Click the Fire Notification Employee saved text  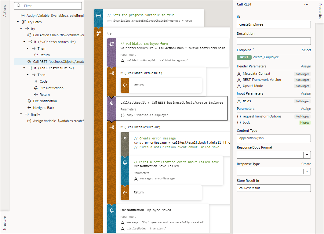click(x=146, y=210)
